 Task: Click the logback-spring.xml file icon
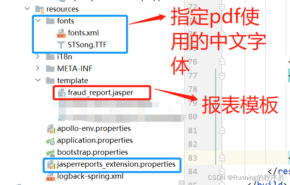(x=51, y=177)
